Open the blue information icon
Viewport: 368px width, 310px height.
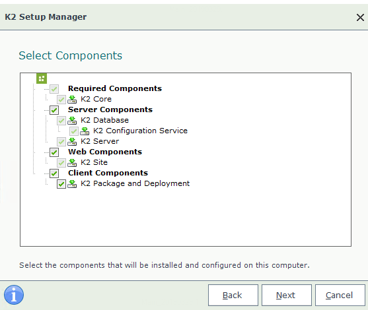14,295
